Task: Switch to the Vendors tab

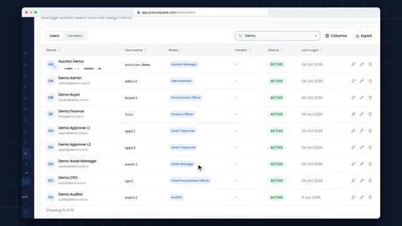Action: pyautogui.click(x=75, y=36)
